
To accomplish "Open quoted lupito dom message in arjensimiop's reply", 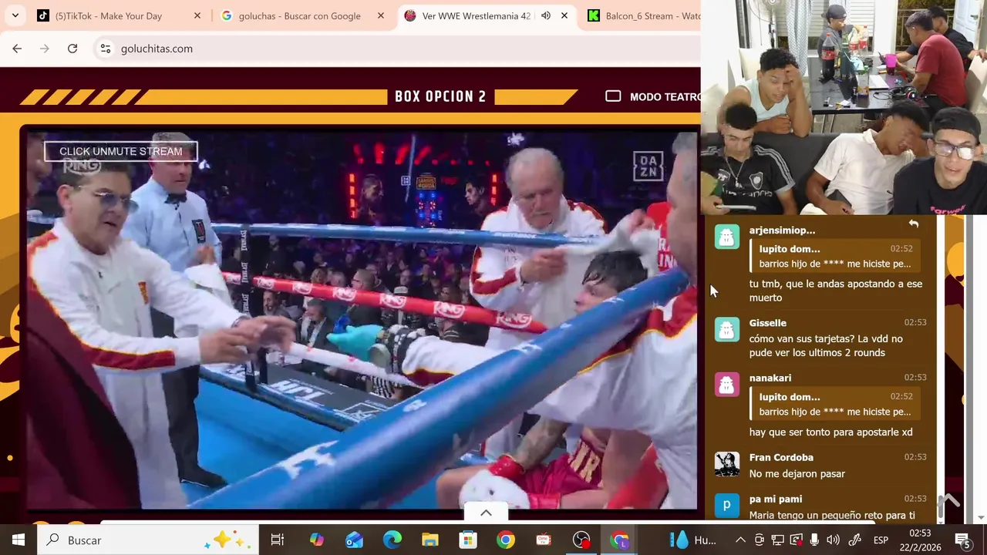I will [x=836, y=256].
